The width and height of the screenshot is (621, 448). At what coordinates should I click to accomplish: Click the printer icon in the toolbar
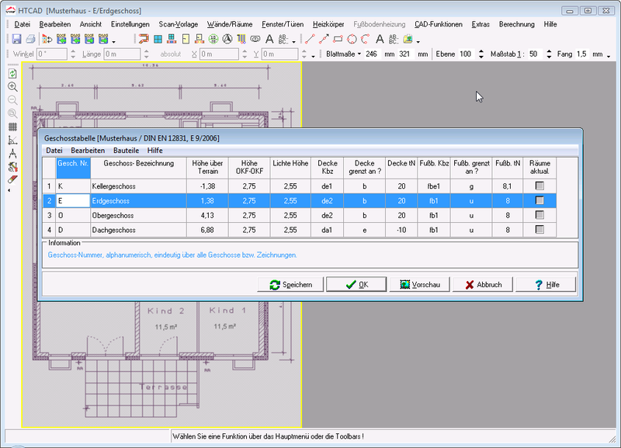(30, 39)
